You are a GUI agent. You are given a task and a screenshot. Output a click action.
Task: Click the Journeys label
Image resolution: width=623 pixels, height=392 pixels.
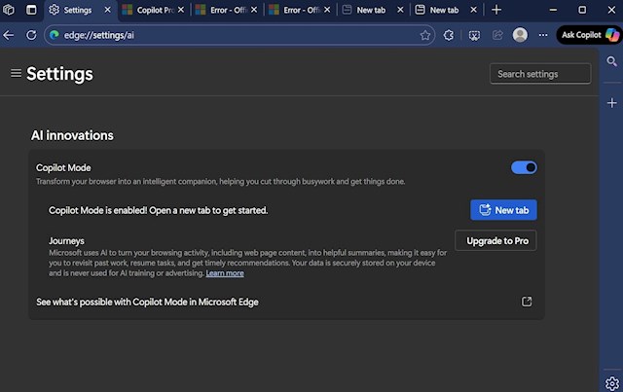tap(66, 241)
